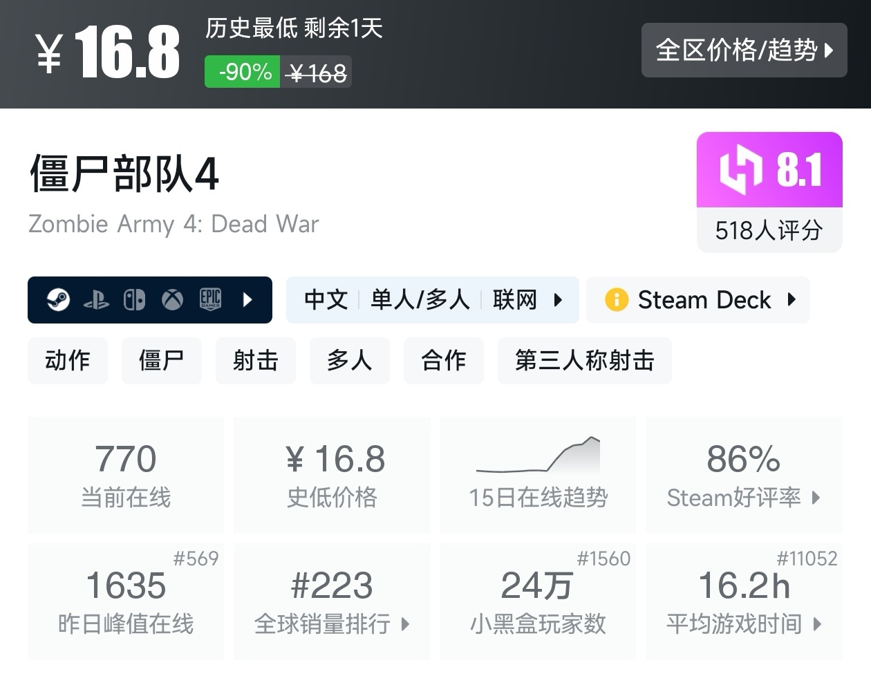Screen dimensions: 871x676
Task: Open the 第三人称射击 tag
Action: (584, 361)
